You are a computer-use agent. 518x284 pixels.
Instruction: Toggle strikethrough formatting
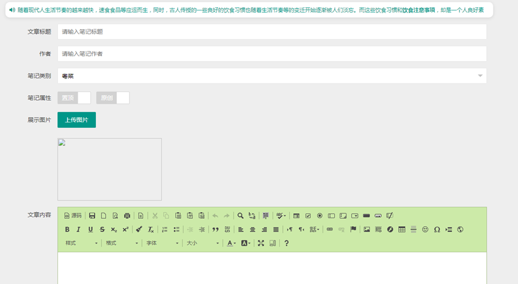pos(102,230)
